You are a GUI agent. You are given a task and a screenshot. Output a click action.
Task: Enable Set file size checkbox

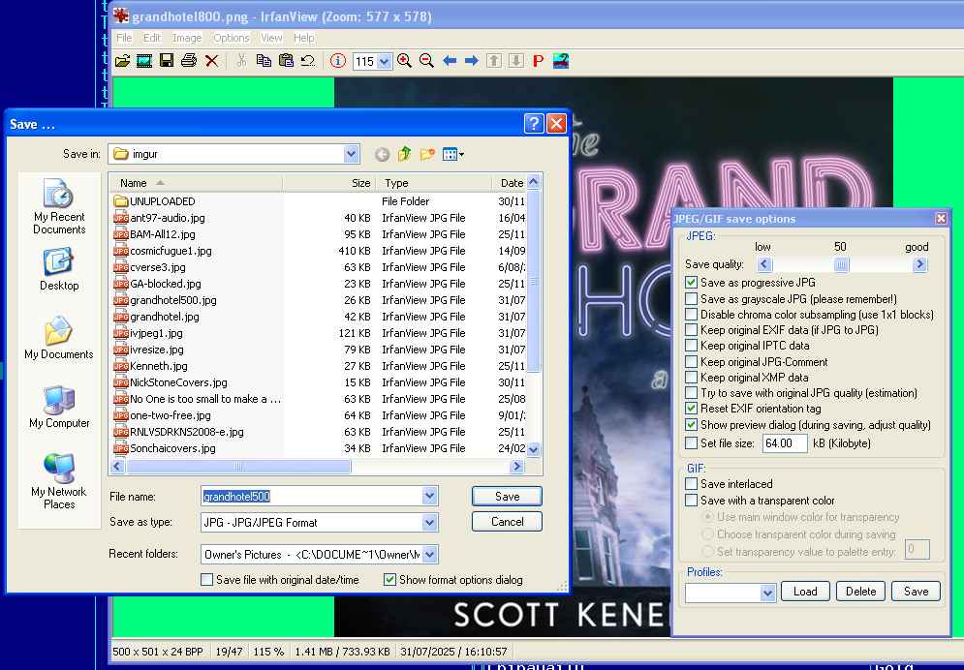pyautogui.click(x=691, y=442)
